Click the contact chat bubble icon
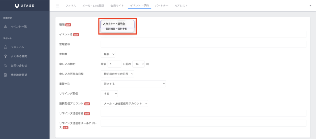Screen dimensions: 316x139 pyautogui.click(x=5, y=65)
